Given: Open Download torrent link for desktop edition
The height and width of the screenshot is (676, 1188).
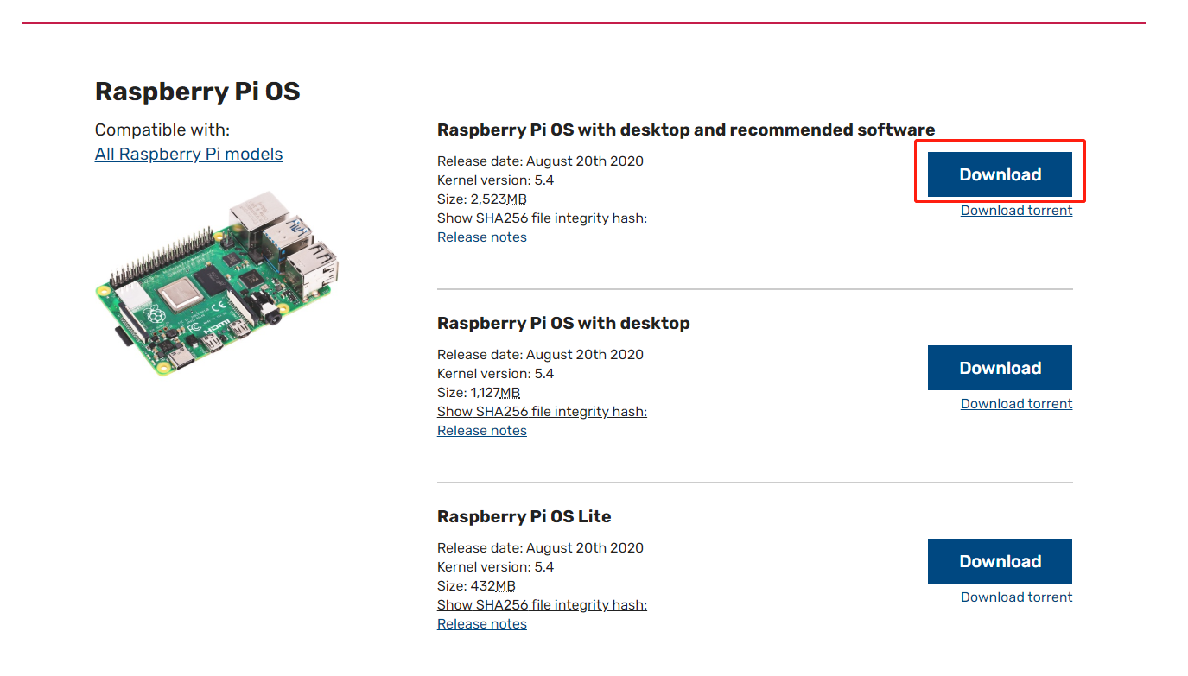Looking at the screenshot, I should (1016, 404).
